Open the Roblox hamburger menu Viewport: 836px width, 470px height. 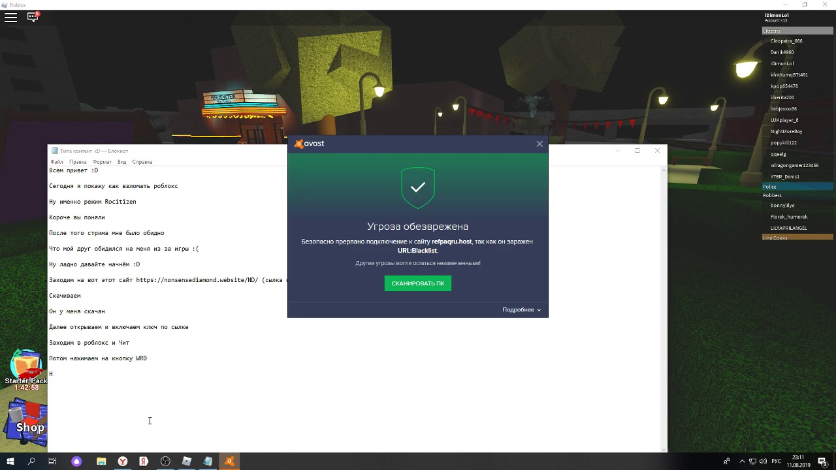[x=10, y=18]
